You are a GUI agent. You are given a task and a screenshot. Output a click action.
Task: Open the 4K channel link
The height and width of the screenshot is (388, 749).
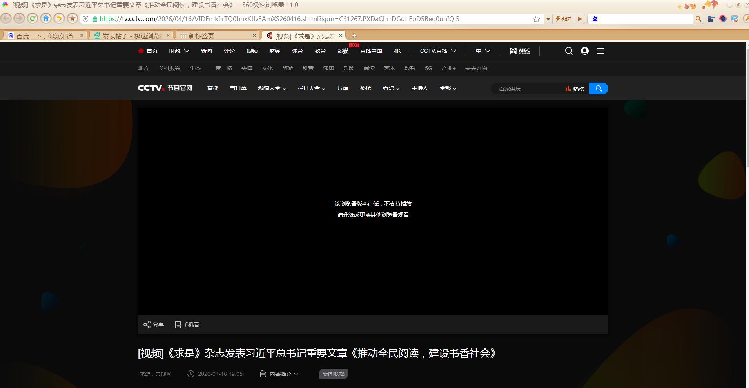pyautogui.click(x=397, y=51)
